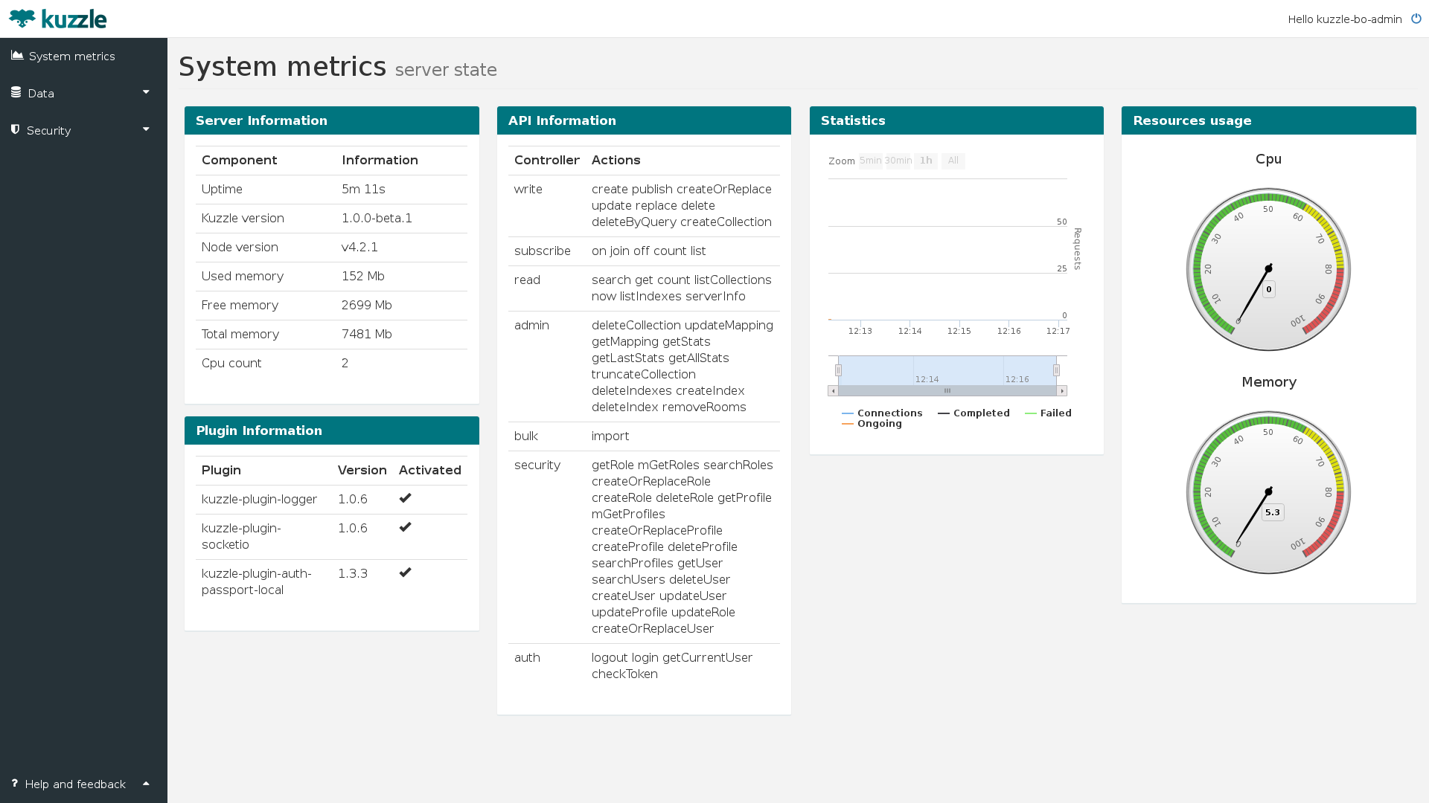Click kuzzle-plugin-logger activated checkmark
The height and width of the screenshot is (803, 1429).
tap(406, 498)
